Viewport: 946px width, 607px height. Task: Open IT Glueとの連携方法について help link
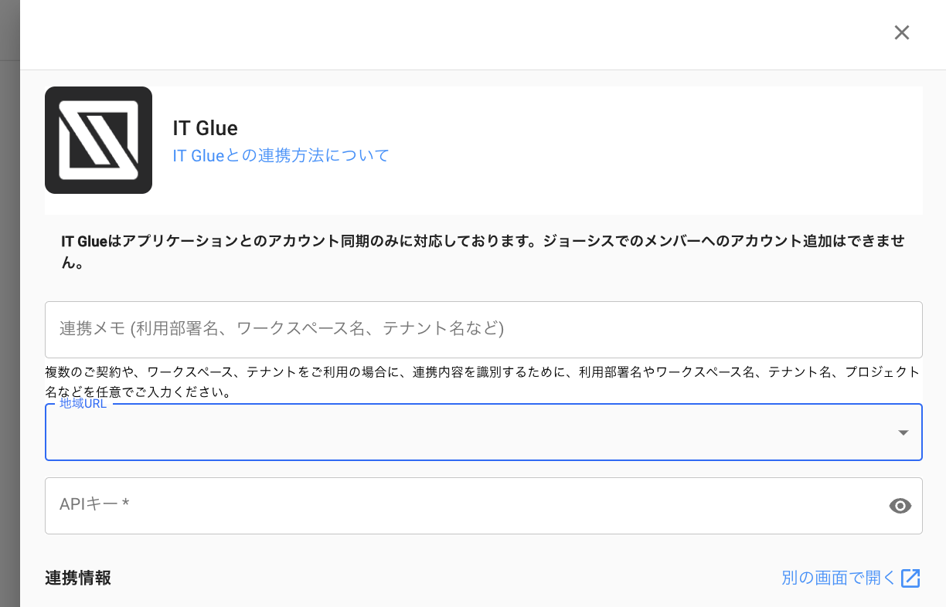281,155
